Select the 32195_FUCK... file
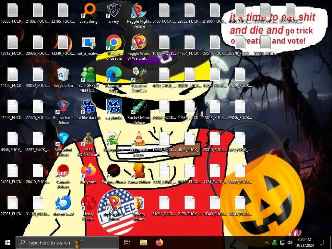Screen dimensions: 332x249 coord(63,13)
